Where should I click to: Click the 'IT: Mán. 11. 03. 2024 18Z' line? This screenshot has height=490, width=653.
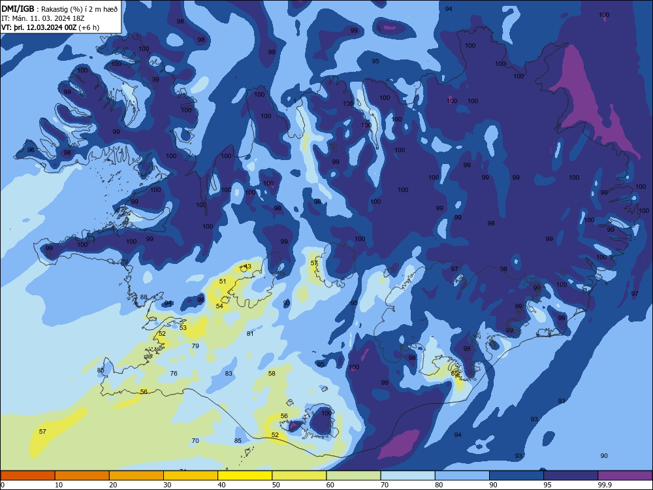click(x=43, y=18)
